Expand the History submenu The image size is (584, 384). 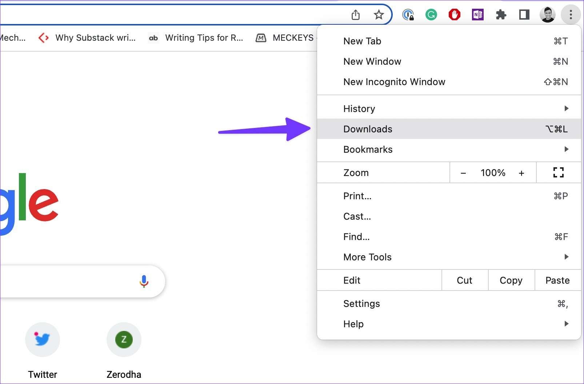click(449, 108)
